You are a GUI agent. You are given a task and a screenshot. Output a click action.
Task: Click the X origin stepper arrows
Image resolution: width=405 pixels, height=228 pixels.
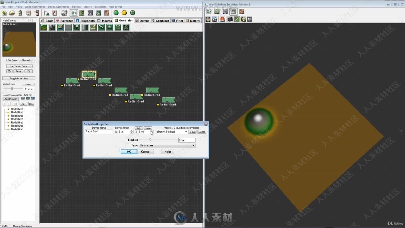click(x=132, y=132)
